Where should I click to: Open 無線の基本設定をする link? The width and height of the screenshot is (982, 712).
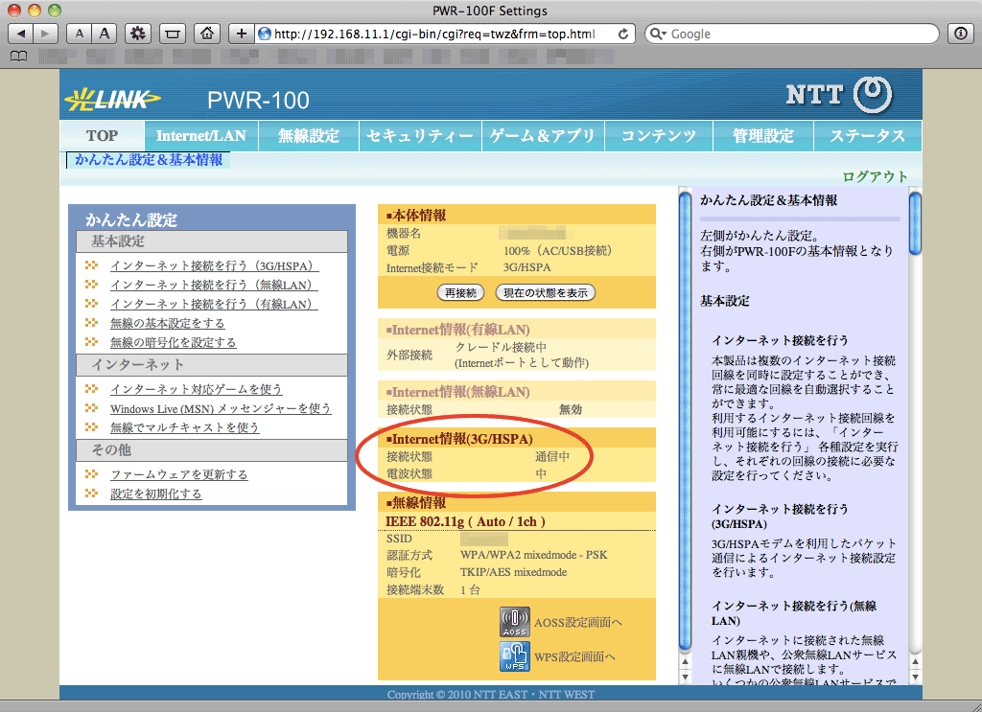(x=167, y=324)
